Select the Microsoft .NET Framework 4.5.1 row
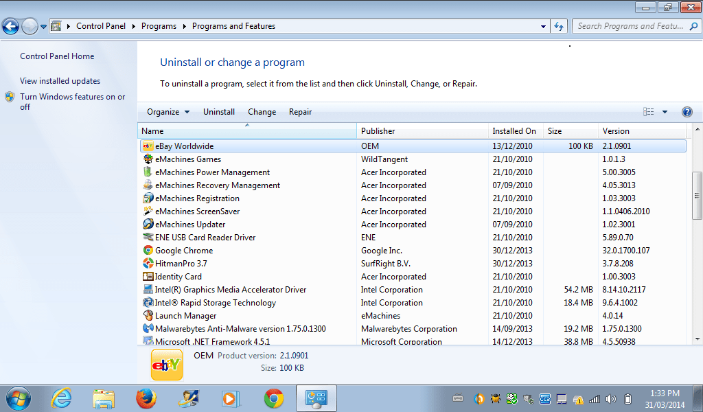The image size is (703, 412). coord(413,341)
